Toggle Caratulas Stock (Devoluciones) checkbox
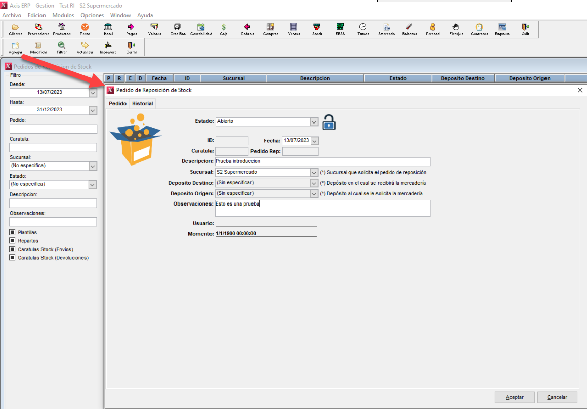The height and width of the screenshot is (409, 587). point(13,258)
